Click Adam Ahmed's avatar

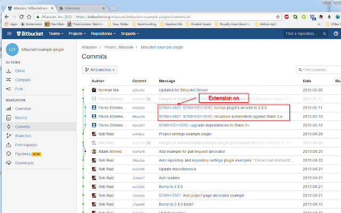click(94, 151)
